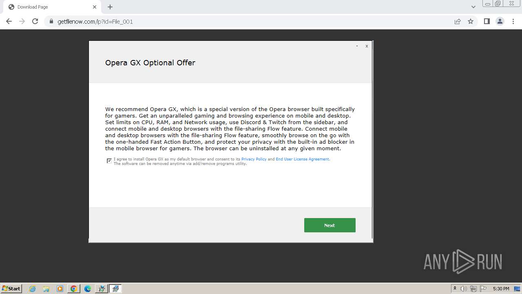
Task: Expand the tab search dropdown
Action: point(473,7)
